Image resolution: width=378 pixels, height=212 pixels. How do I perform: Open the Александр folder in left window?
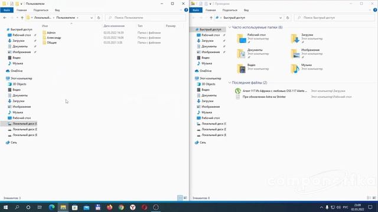point(54,38)
